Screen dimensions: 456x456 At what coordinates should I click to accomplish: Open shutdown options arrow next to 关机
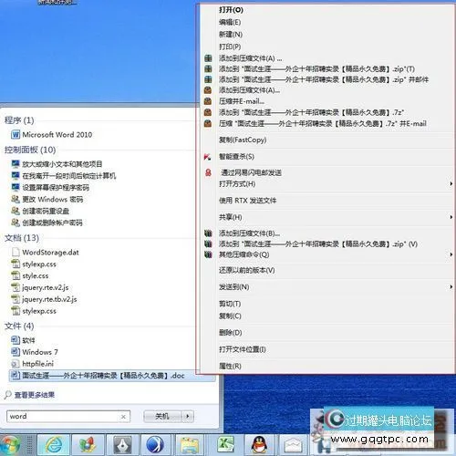188,416
